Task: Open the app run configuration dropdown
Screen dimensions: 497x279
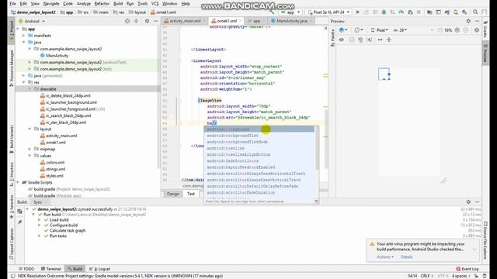Action: (290, 12)
